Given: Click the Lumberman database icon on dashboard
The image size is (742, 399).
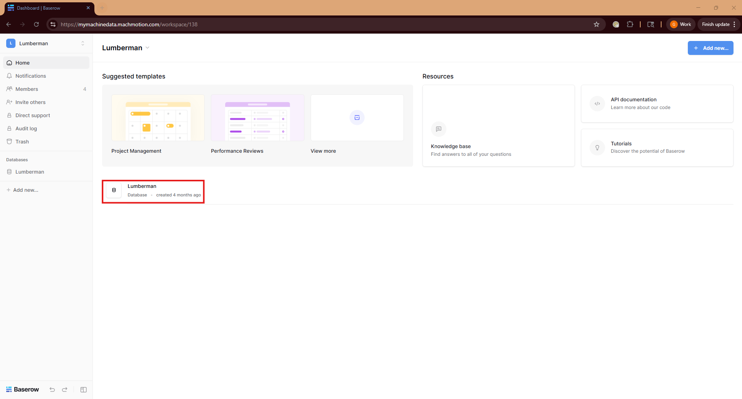Looking at the screenshot, I should (114, 190).
